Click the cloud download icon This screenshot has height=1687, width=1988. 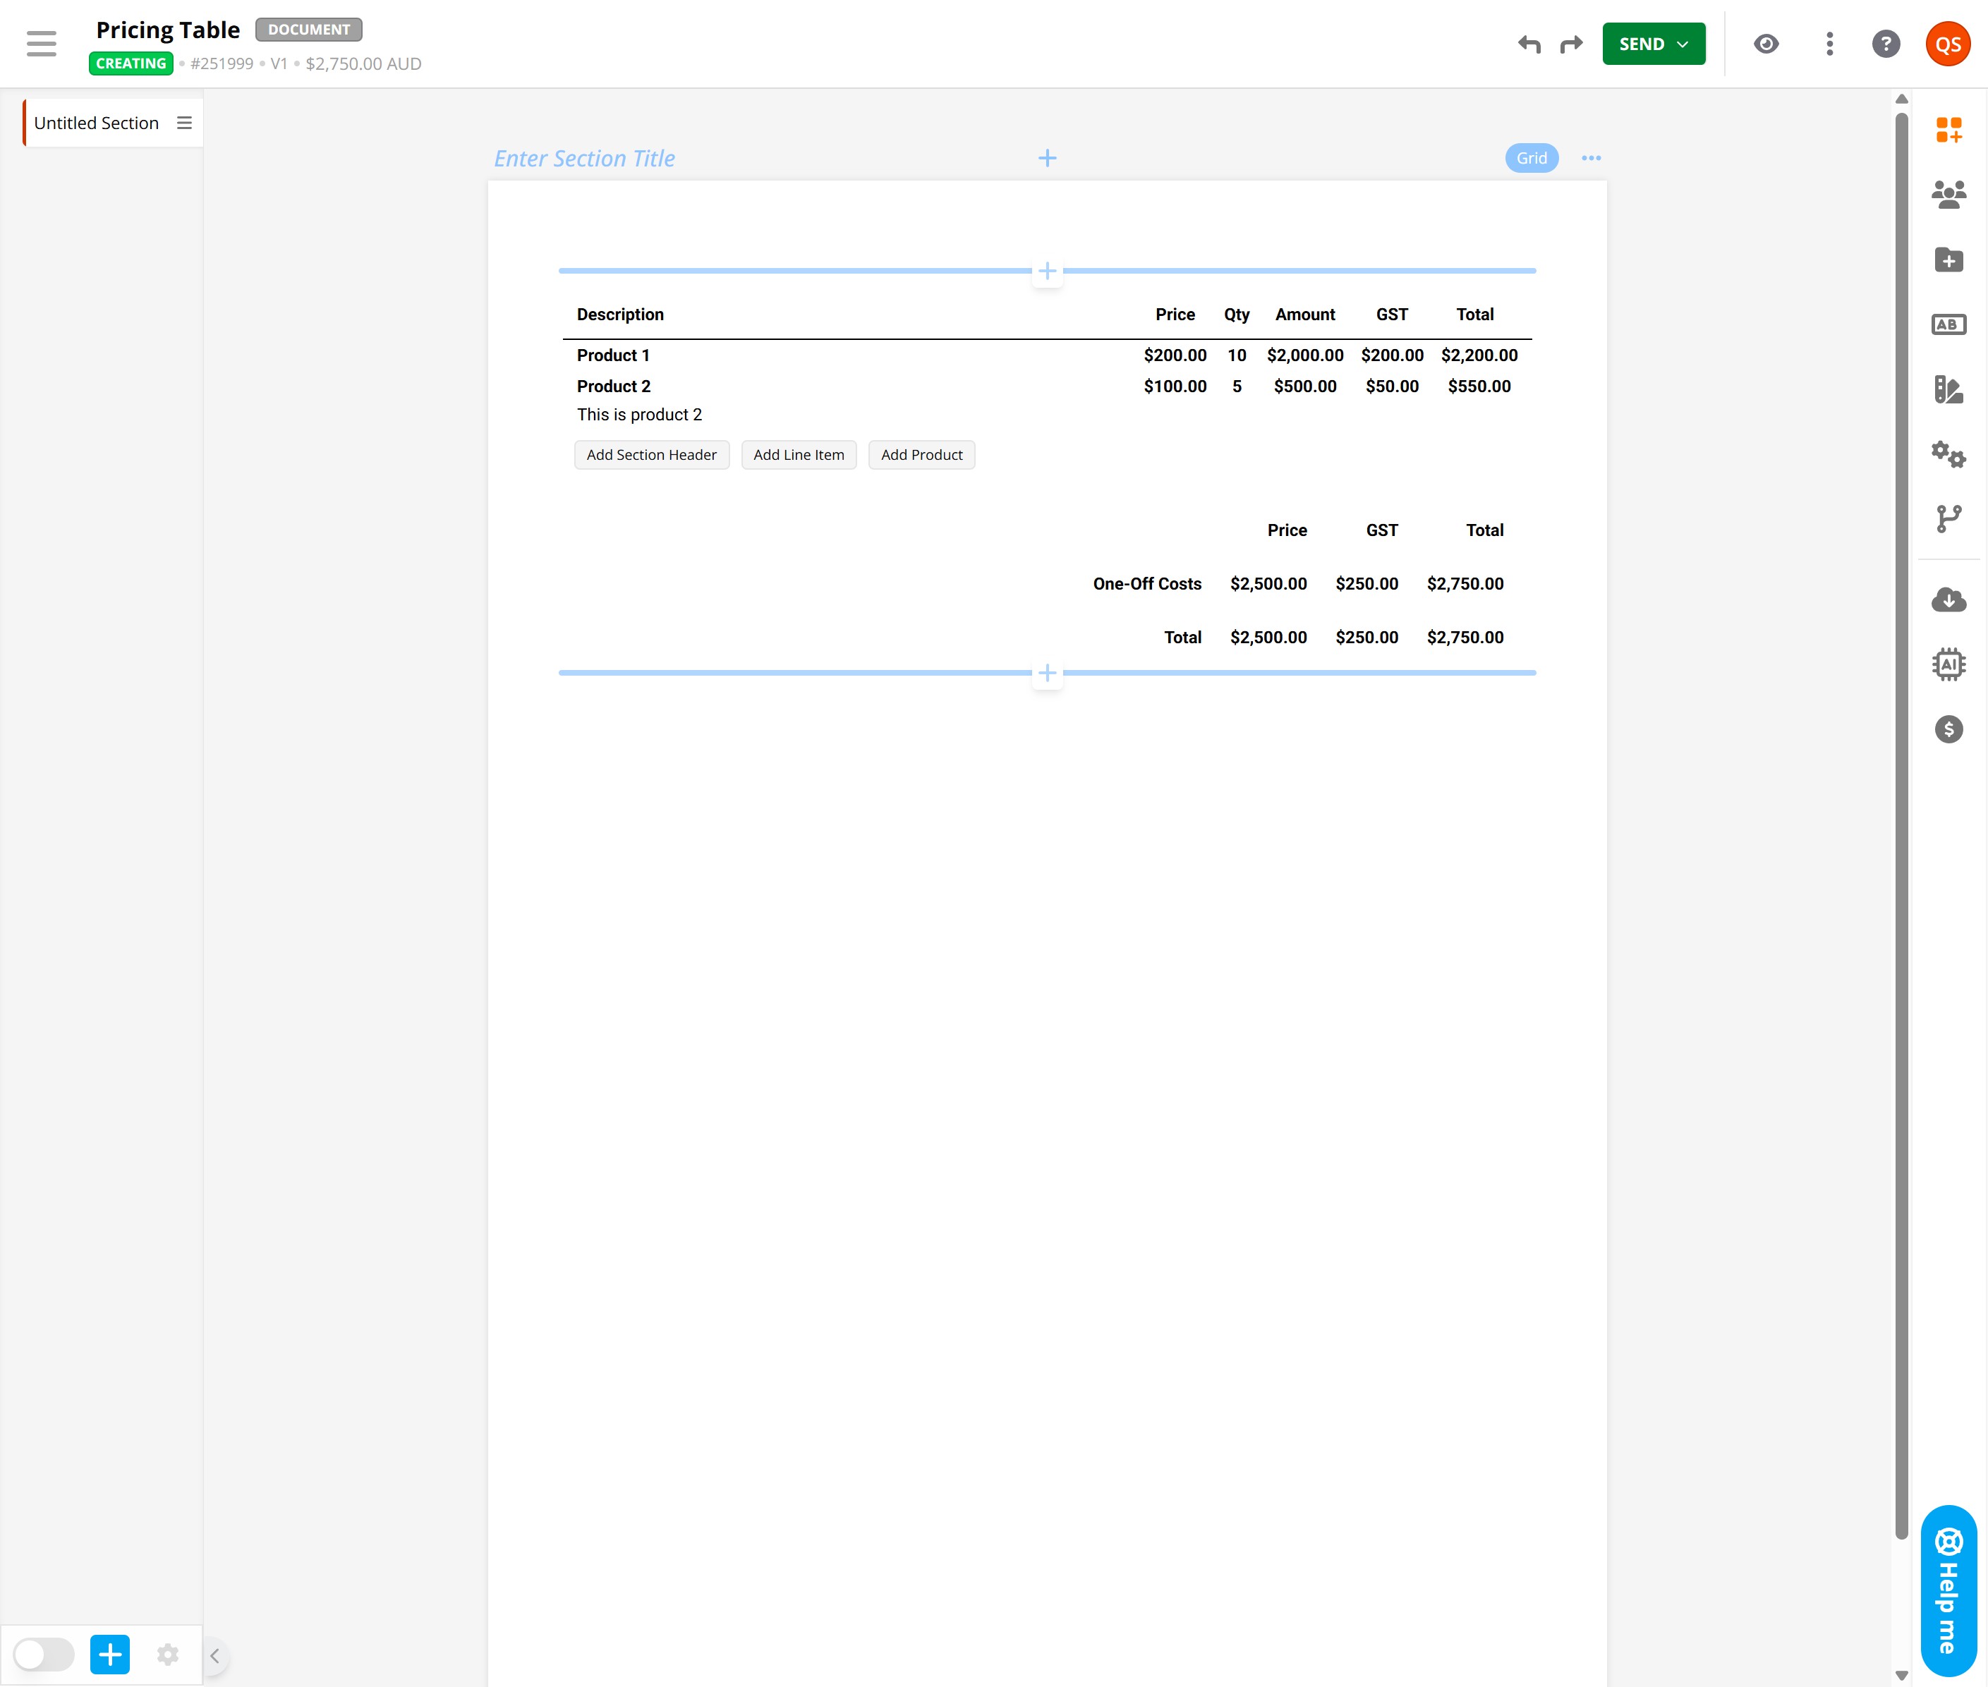(1948, 599)
